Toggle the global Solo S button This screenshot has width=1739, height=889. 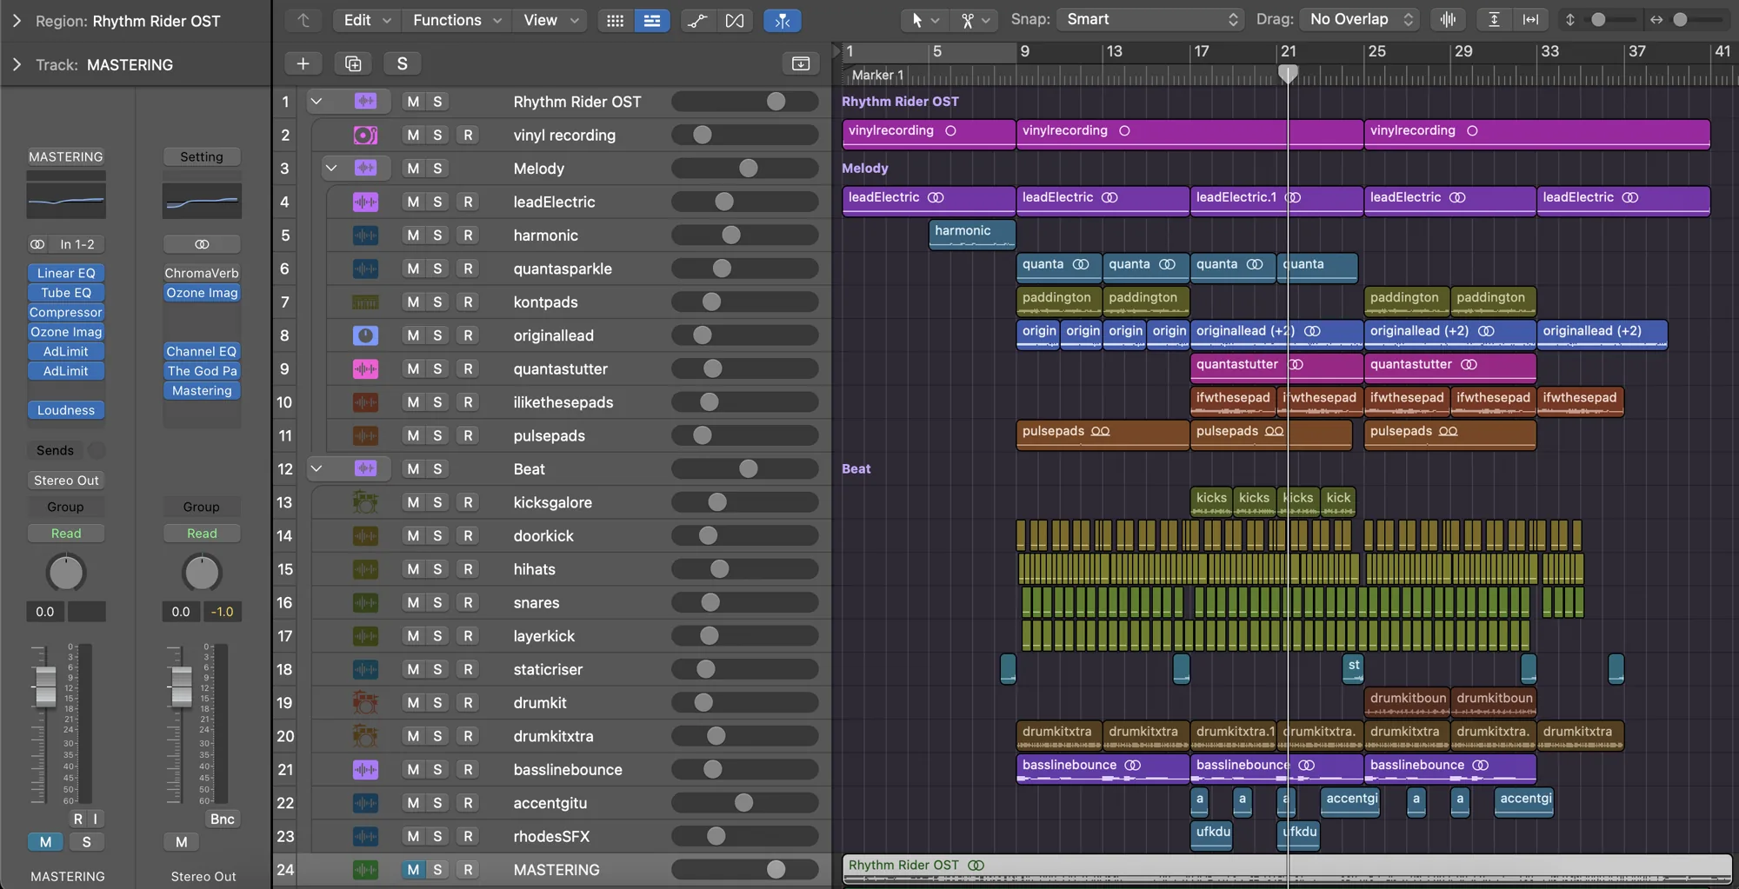(x=402, y=63)
